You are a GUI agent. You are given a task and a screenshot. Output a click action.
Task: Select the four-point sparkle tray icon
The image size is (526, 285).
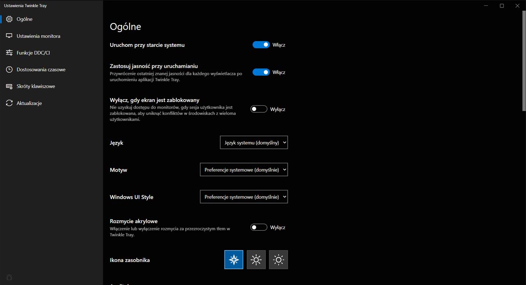click(x=234, y=260)
